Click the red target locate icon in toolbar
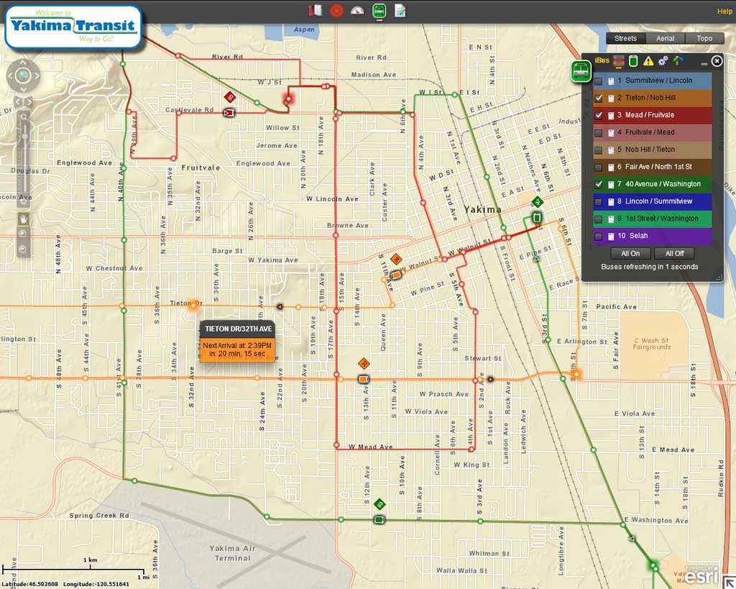Screen dimensions: 736x589 coord(336,10)
